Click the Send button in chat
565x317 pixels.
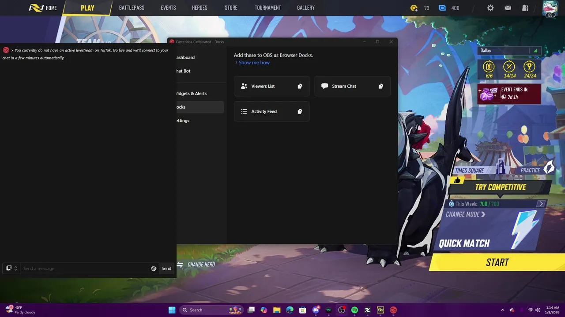(x=166, y=269)
